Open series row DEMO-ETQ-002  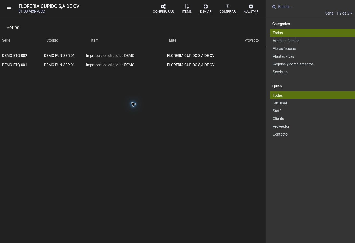pyautogui.click(x=133, y=56)
